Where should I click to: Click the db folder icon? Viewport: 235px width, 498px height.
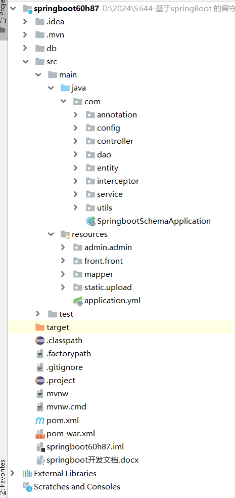tap(40, 48)
